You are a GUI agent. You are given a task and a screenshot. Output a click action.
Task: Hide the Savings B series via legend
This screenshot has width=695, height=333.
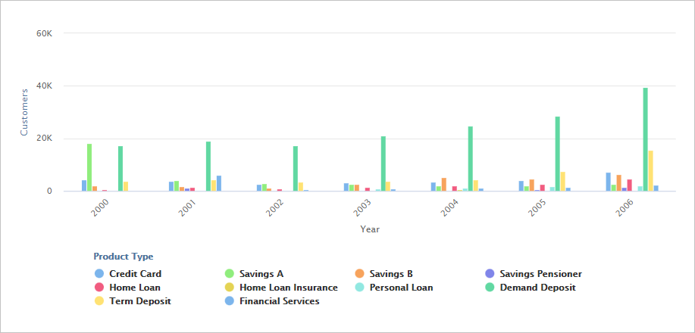[391, 274]
